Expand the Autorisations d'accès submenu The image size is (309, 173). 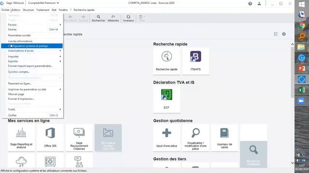(32, 50)
